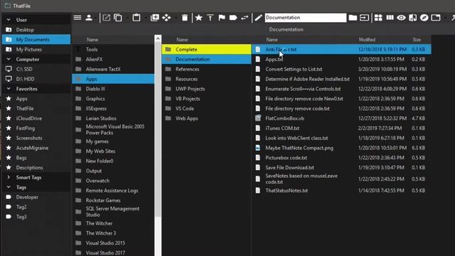Click the delete trash icon
The height and width of the screenshot is (256, 455).
coord(185,18)
